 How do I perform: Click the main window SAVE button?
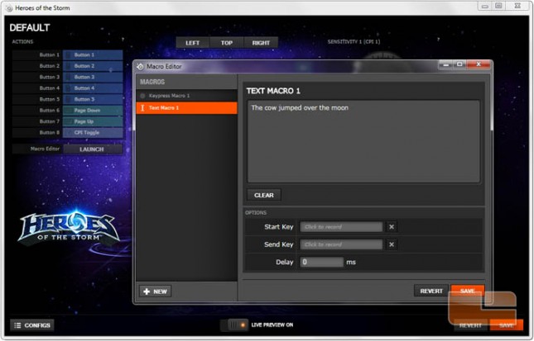tap(507, 325)
